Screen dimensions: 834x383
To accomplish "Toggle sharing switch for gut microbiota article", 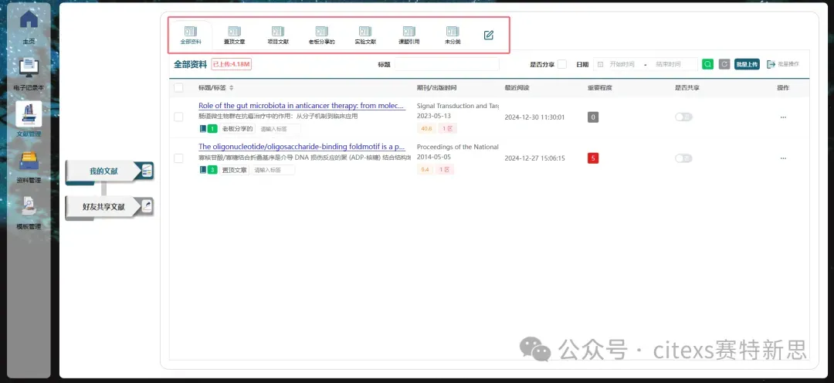I will [683, 117].
